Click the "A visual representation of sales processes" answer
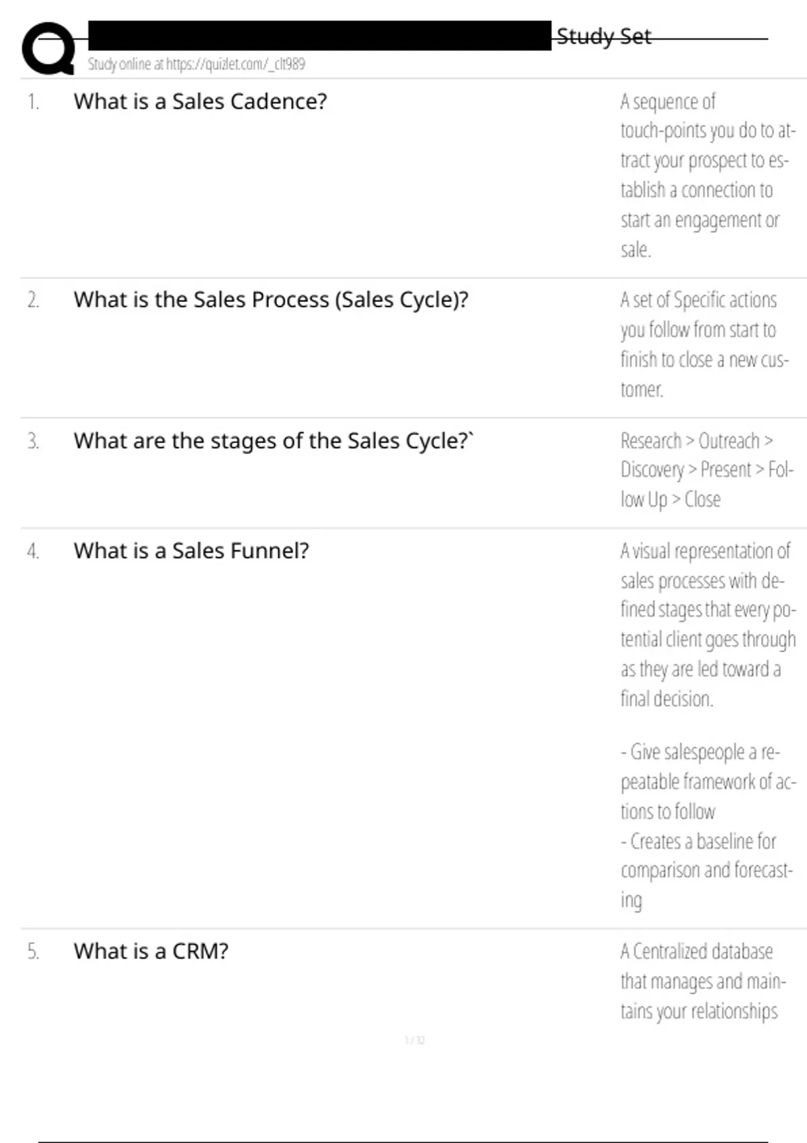Image resolution: width=807 pixels, height=1143 pixels. pos(706,624)
